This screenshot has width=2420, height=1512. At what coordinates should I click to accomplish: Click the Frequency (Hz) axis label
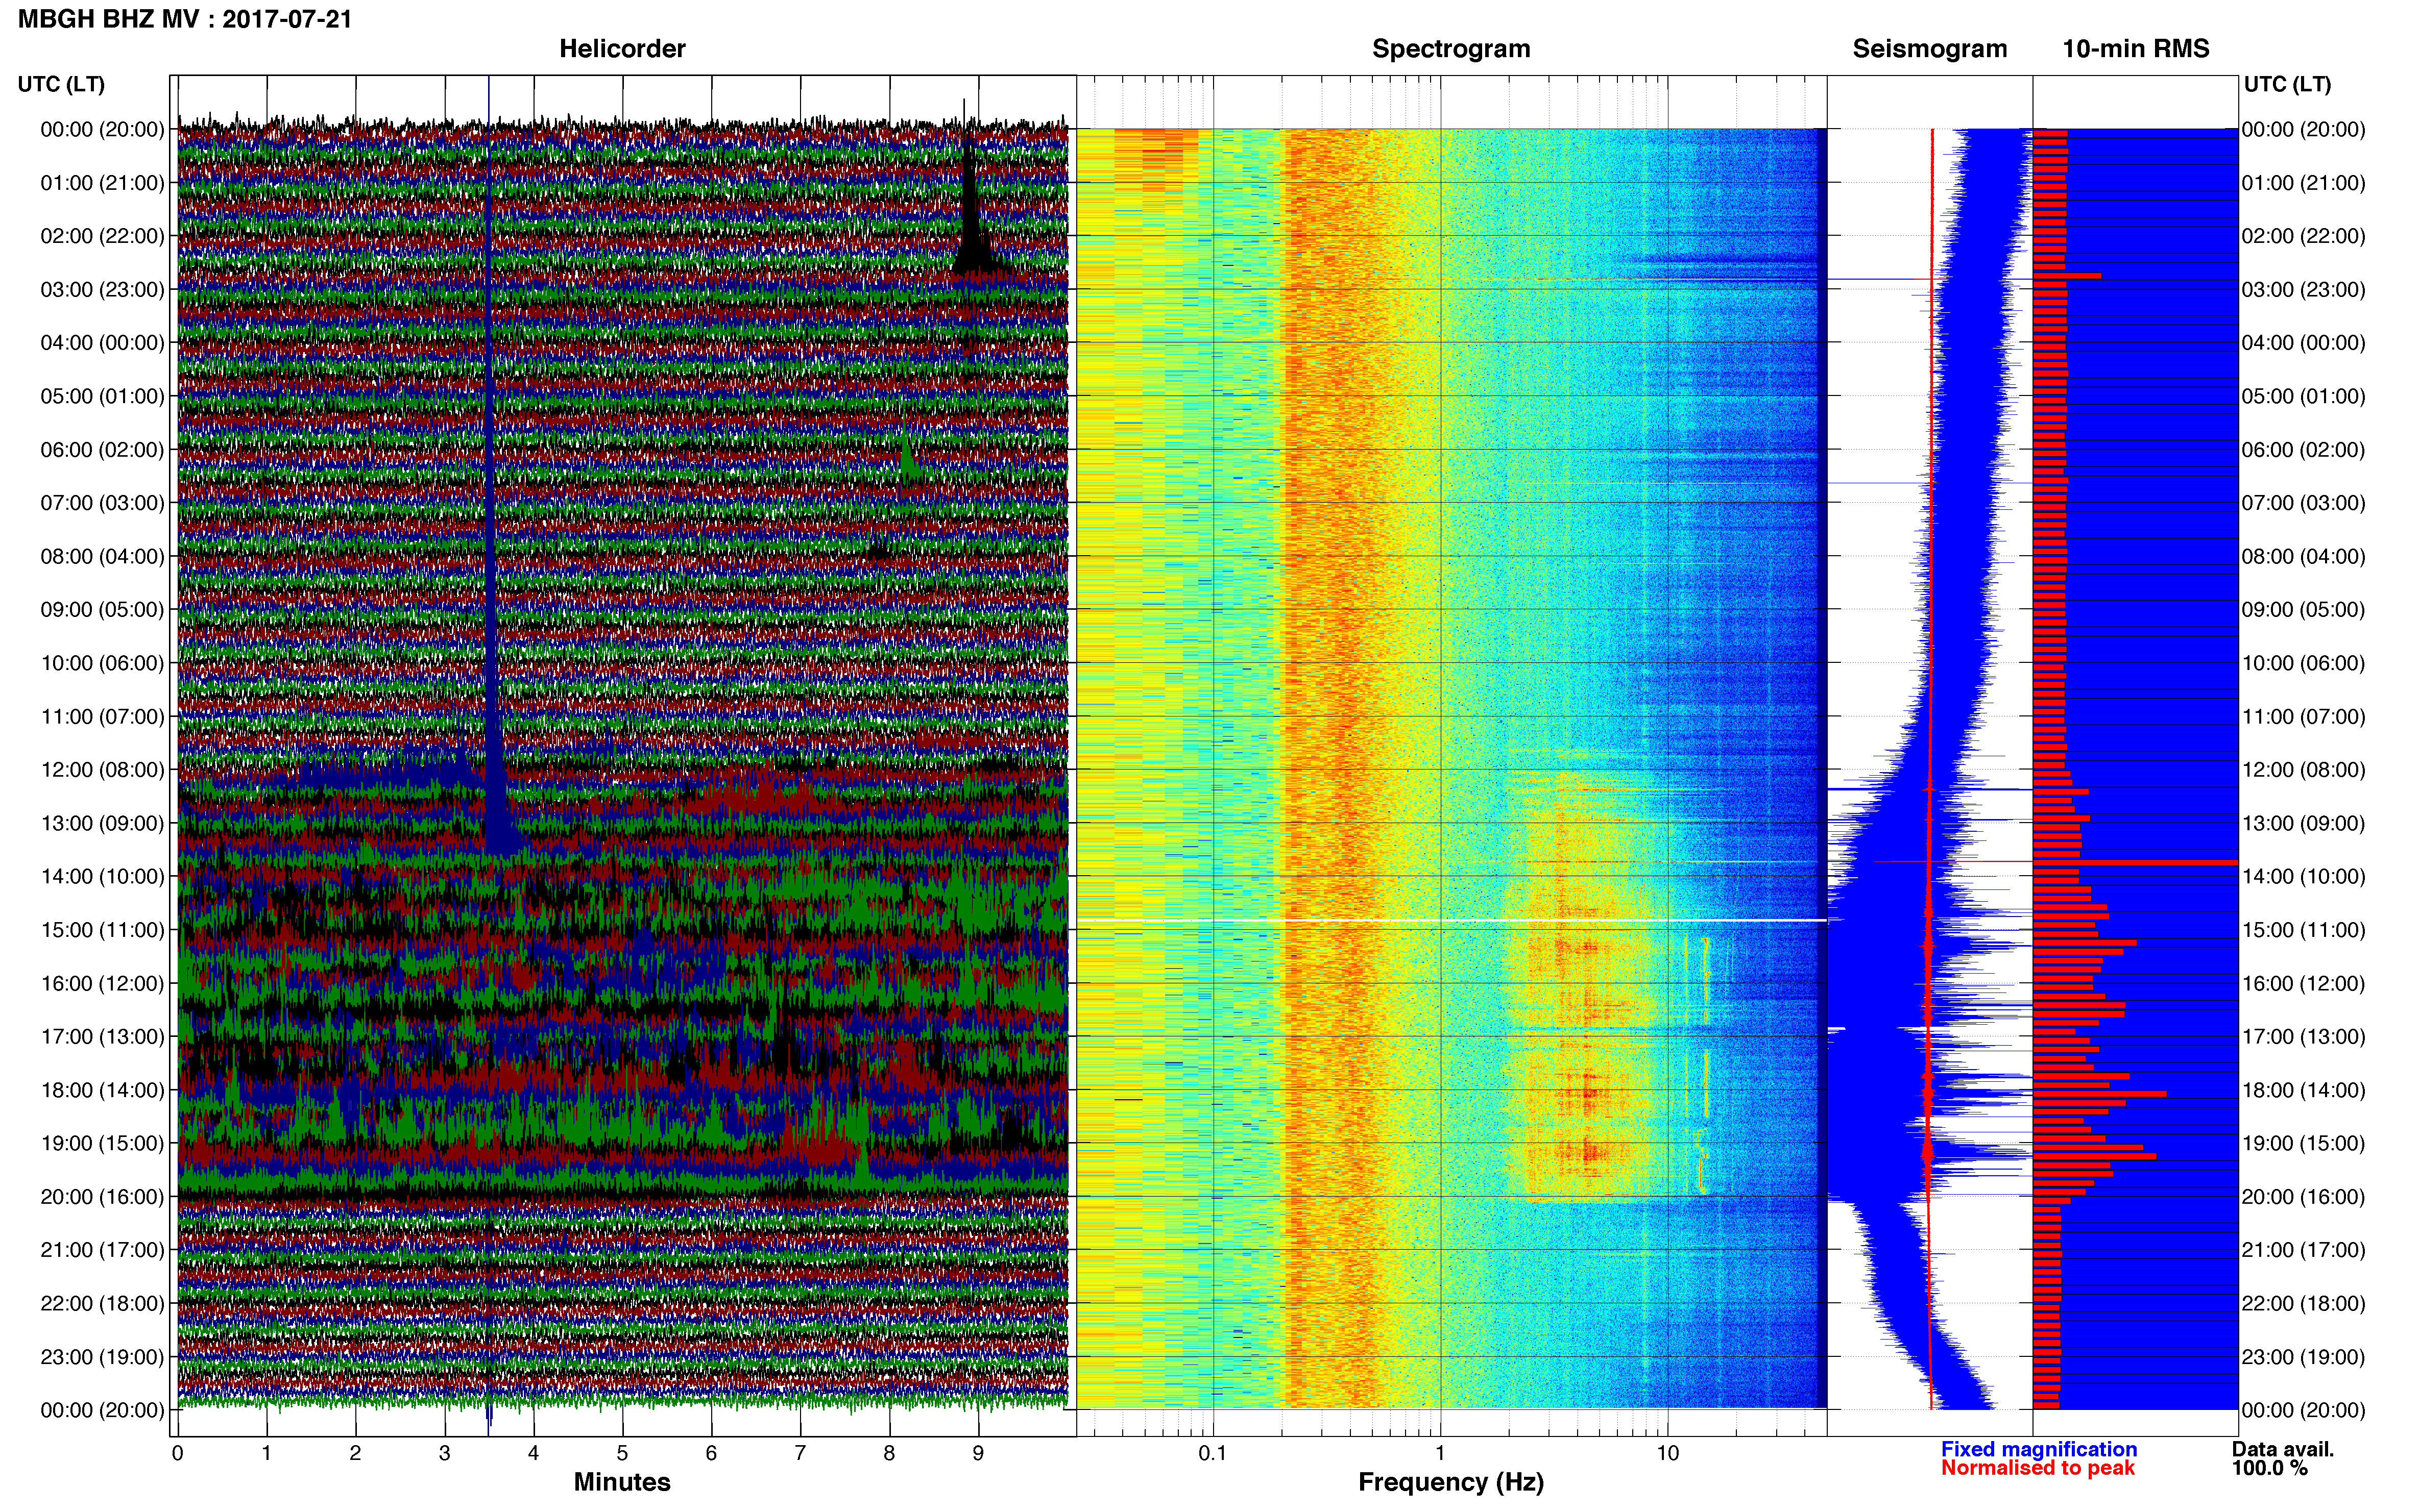(1450, 1482)
